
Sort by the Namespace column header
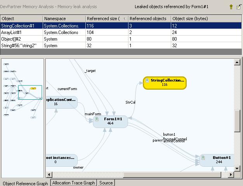[63, 19]
